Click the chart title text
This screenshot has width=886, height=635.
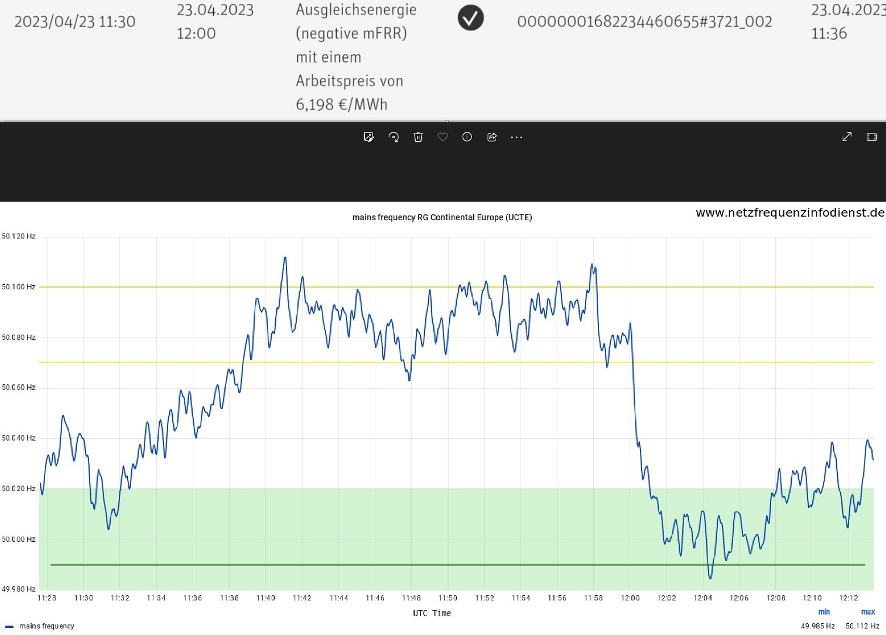click(442, 217)
